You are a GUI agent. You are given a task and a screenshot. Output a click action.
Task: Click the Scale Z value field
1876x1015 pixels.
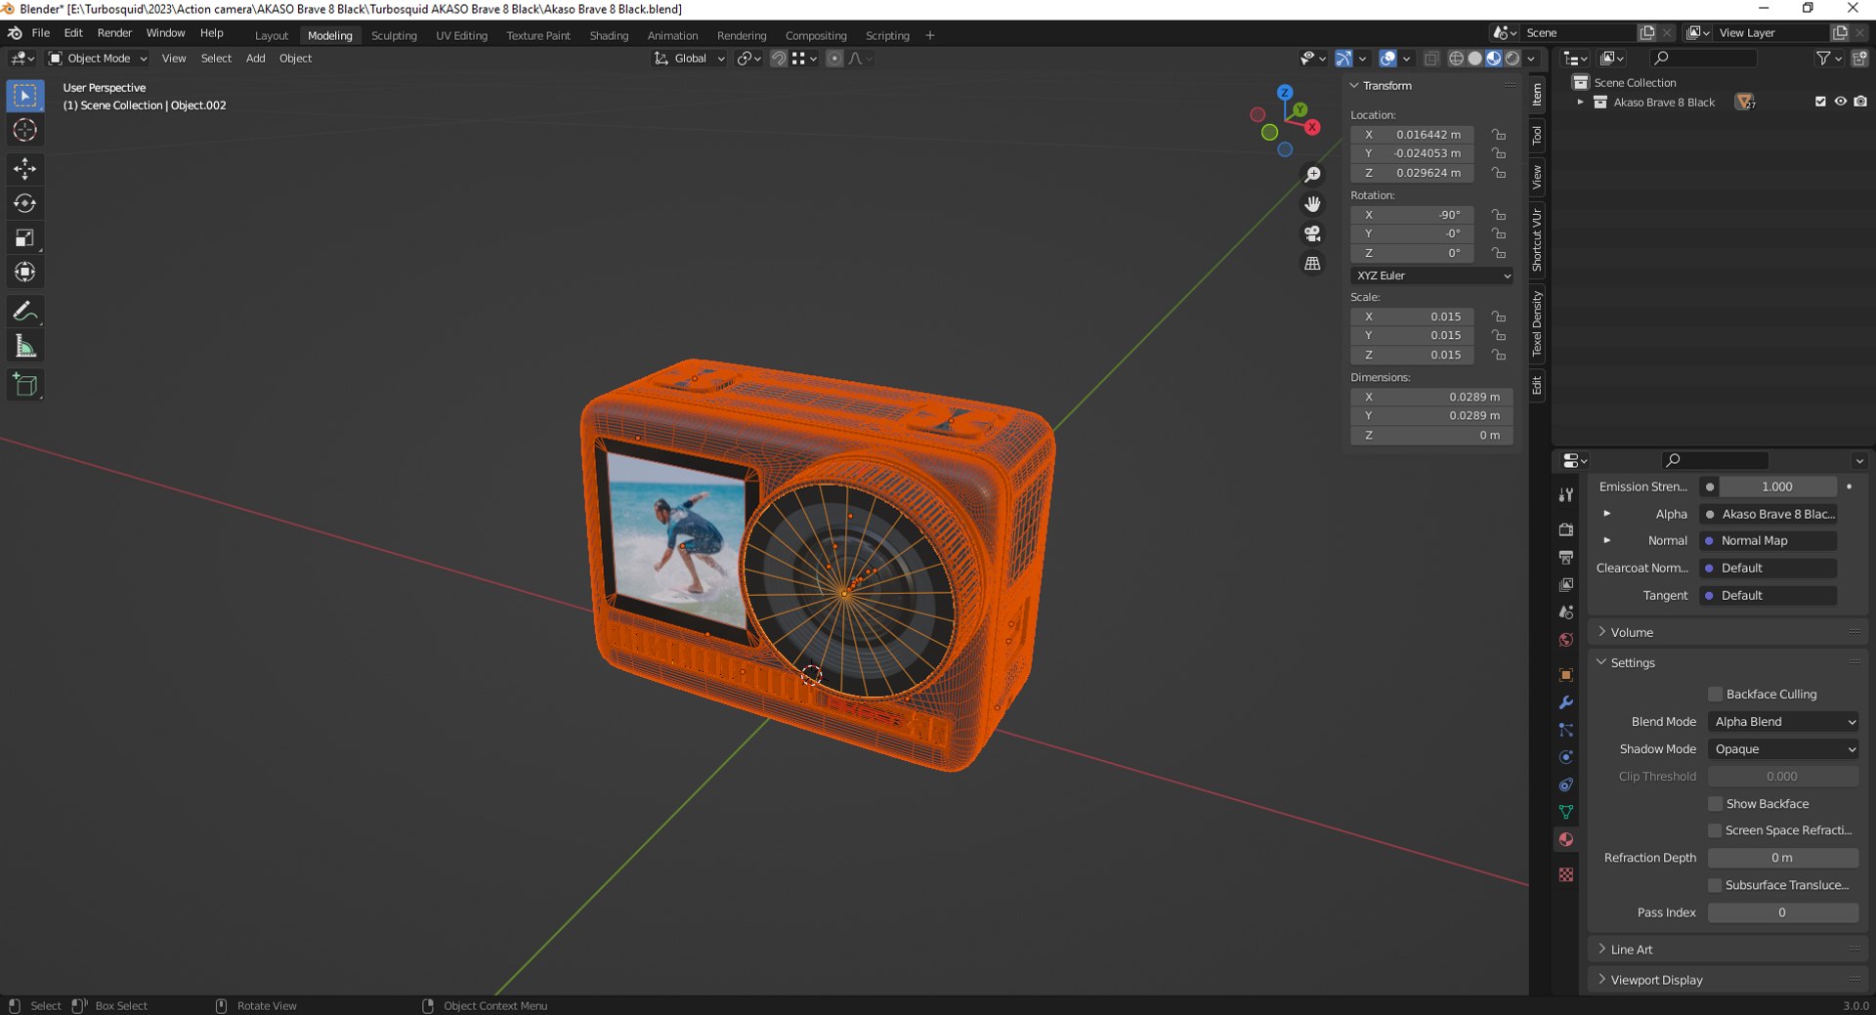click(1413, 356)
